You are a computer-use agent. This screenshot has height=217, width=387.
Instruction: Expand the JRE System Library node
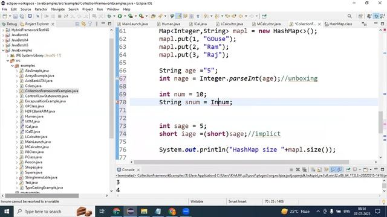click(x=8, y=55)
